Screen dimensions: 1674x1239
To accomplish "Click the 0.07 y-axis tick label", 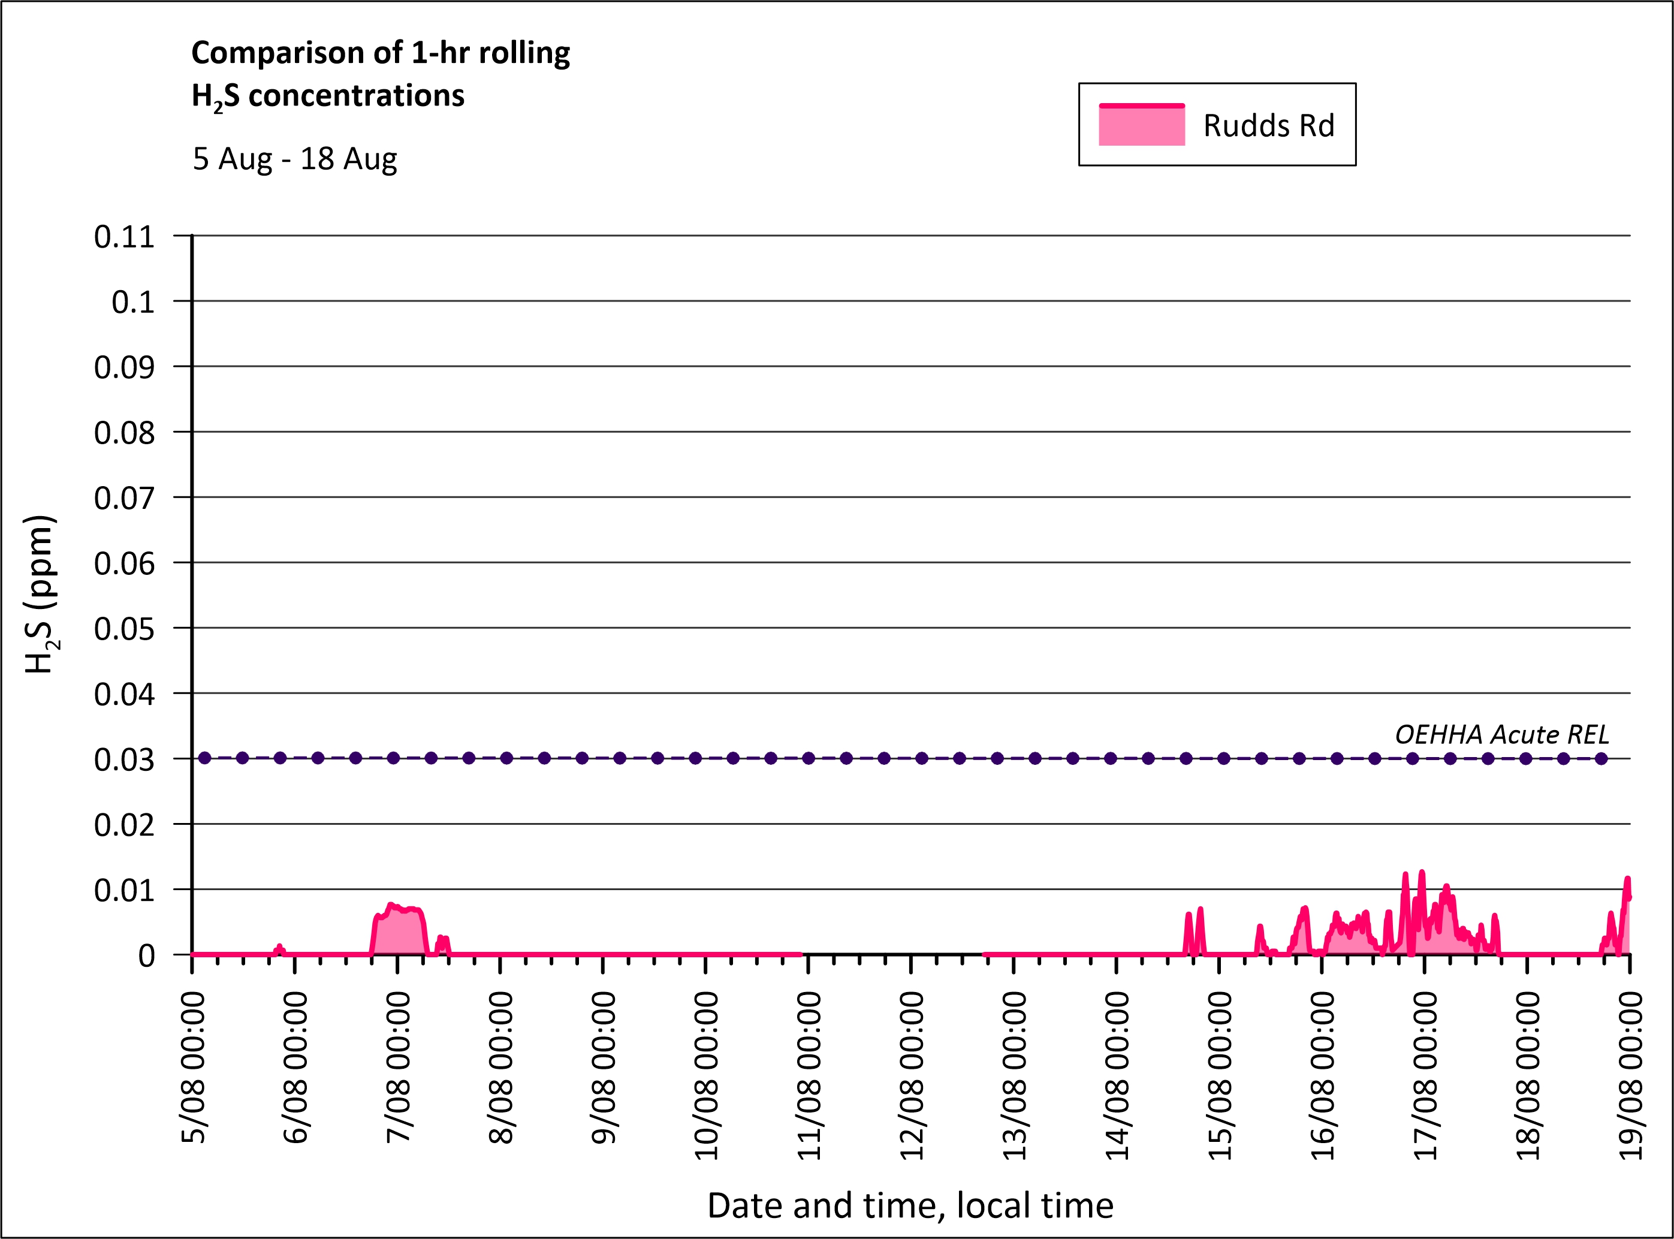I will [123, 498].
